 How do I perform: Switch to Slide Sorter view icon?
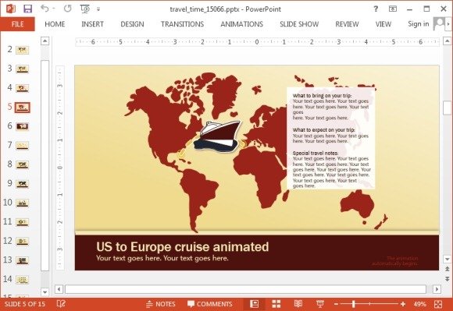click(276, 304)
